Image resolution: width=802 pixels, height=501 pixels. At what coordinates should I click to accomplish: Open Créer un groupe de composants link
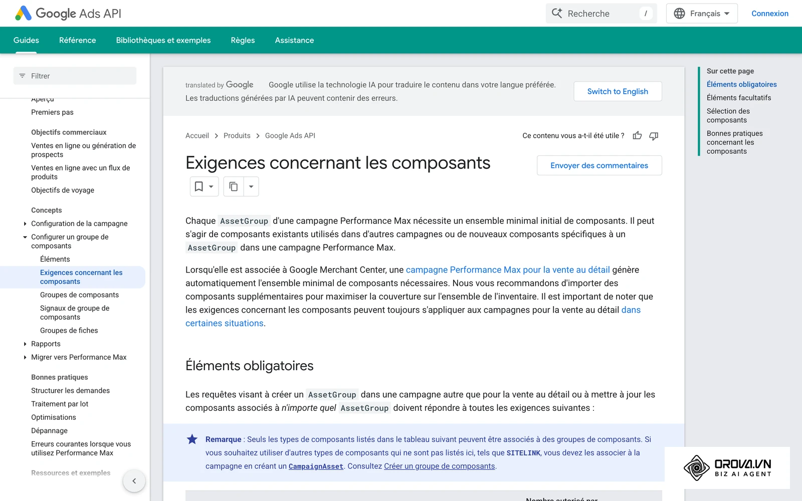pos(440,466)
